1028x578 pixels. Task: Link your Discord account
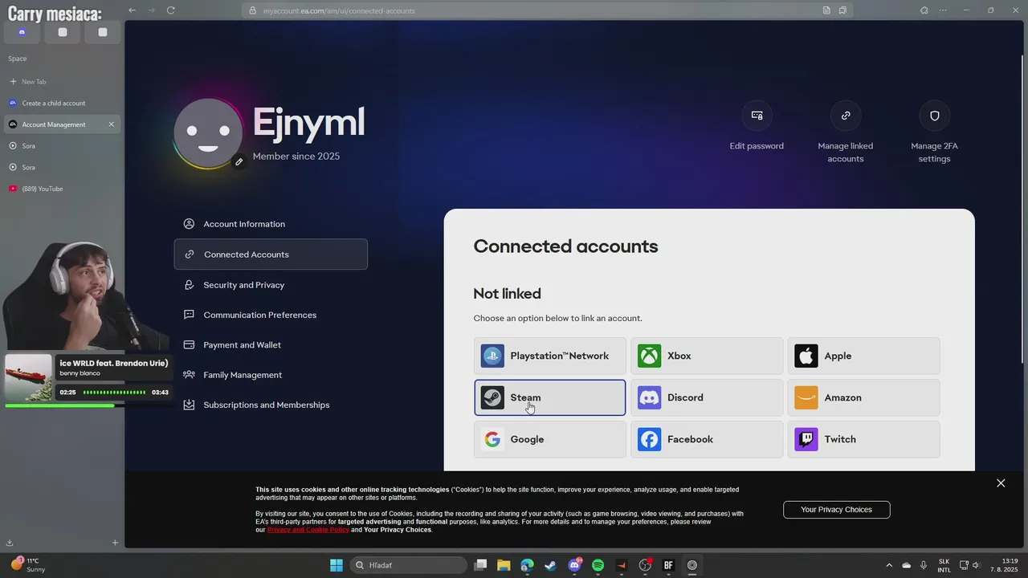[x=706, y=397]
